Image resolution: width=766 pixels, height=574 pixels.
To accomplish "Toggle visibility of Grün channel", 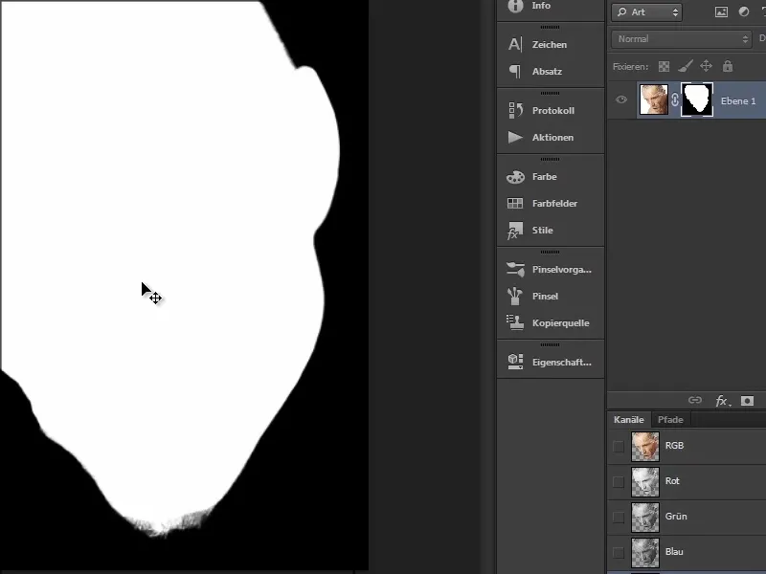I will pos(619,517).
